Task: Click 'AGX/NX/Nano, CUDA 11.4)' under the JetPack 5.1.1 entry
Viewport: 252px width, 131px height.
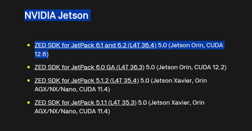Action: (x=72, y=112)
